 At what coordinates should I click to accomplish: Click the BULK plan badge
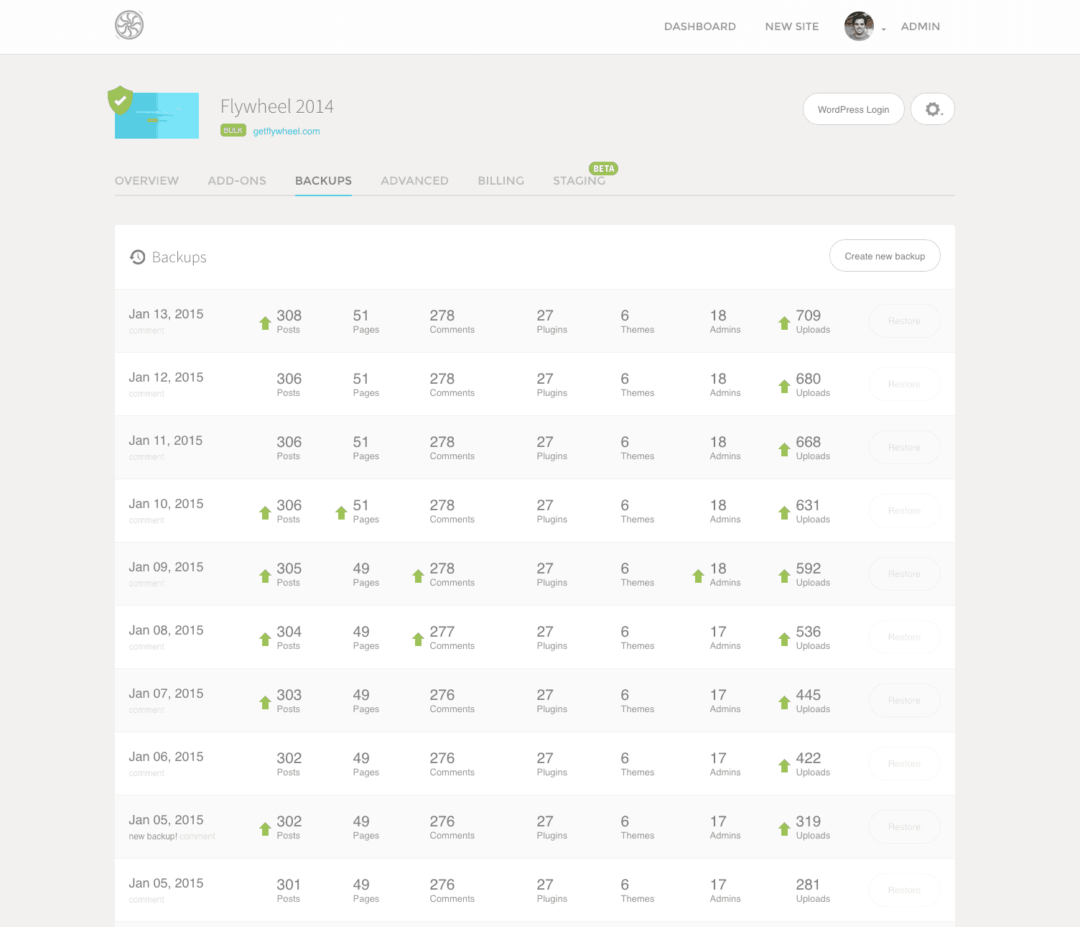[x=233, y=130]
